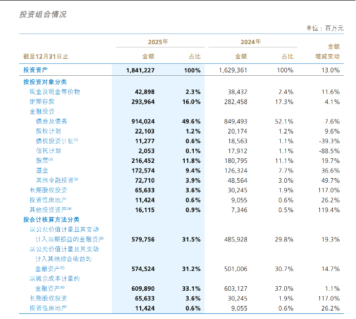Select the 2025年 column header

[x=158, y=42]
